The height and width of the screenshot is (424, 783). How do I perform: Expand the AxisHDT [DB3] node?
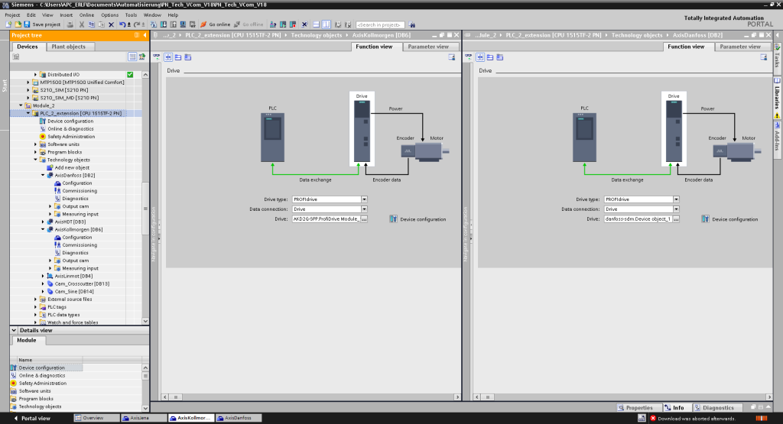[41, 222]
